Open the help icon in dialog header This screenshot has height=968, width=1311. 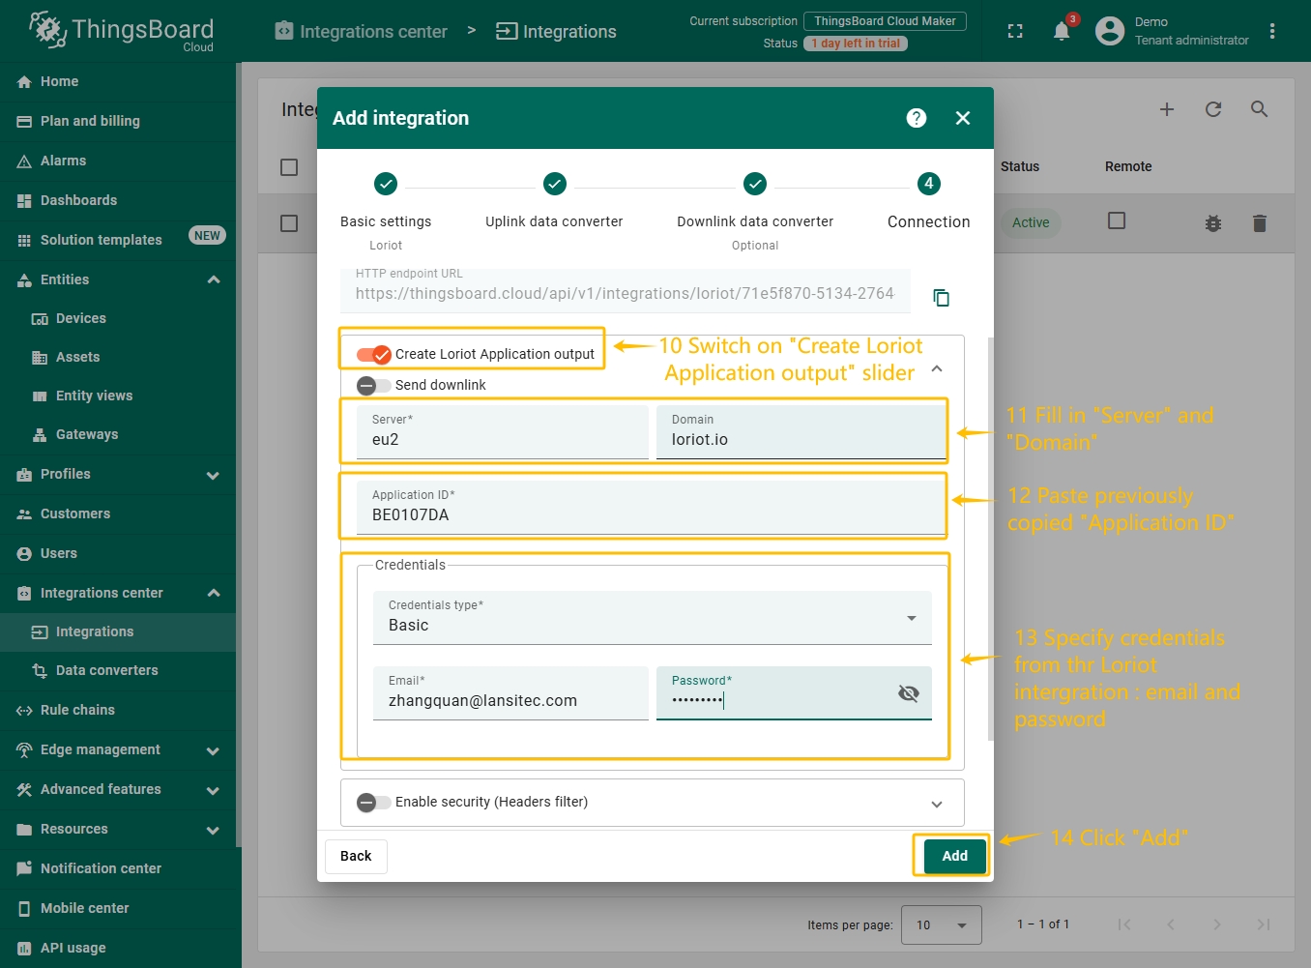coord(916,118)
